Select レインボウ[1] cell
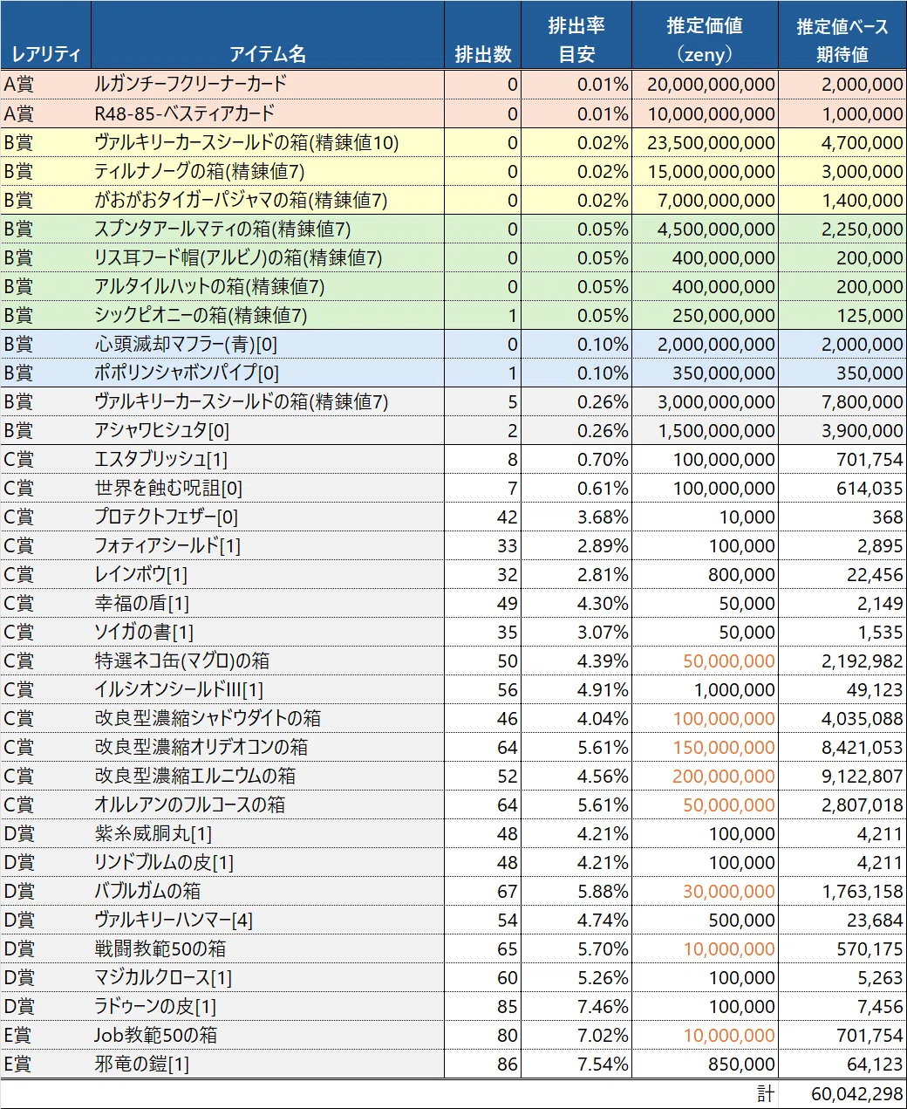 [x=268, y=574]
